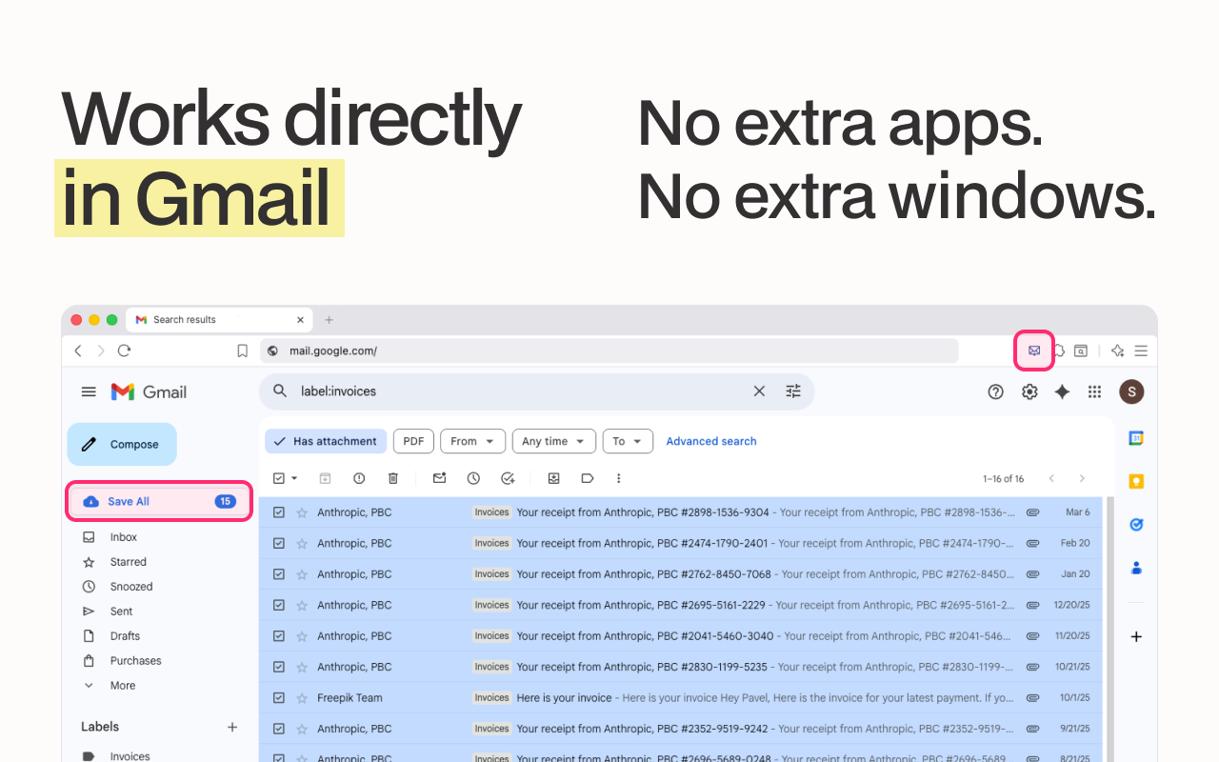
Task: Click the Save All button
Action: click(158, 501)
